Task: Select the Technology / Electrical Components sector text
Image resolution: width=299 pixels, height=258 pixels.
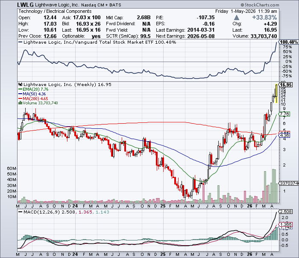Action: click(x=55, y=11)
